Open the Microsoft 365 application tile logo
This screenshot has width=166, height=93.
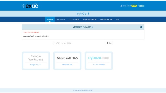[x=67, y=58]
